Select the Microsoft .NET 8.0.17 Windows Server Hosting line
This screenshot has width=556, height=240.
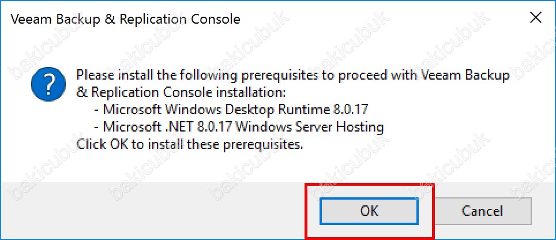click(239, 127)
